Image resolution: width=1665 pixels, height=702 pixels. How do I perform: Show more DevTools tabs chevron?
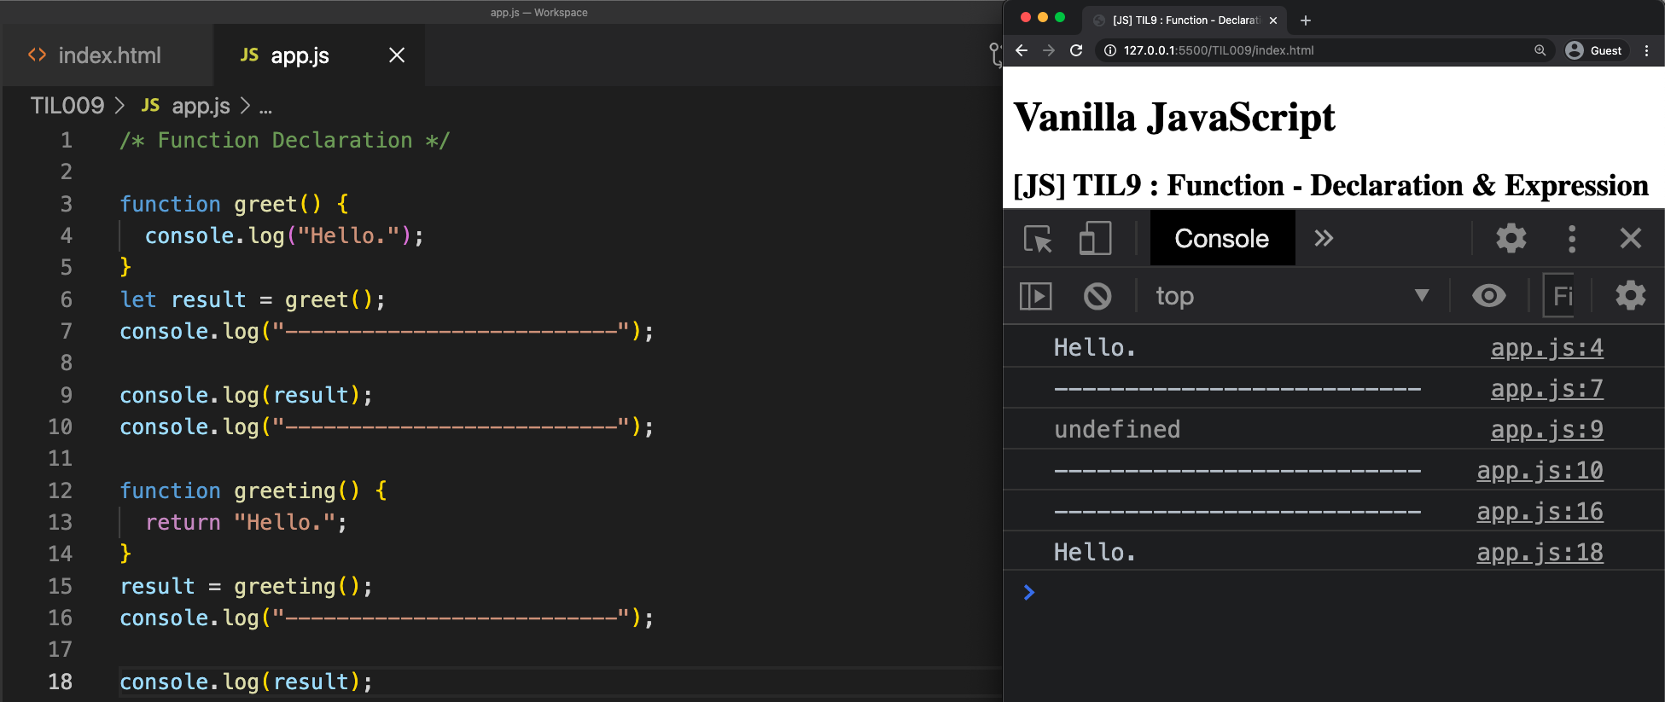point(1324,238)
